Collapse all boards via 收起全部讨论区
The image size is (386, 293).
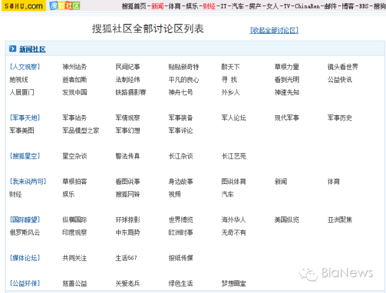click(274, 30)
